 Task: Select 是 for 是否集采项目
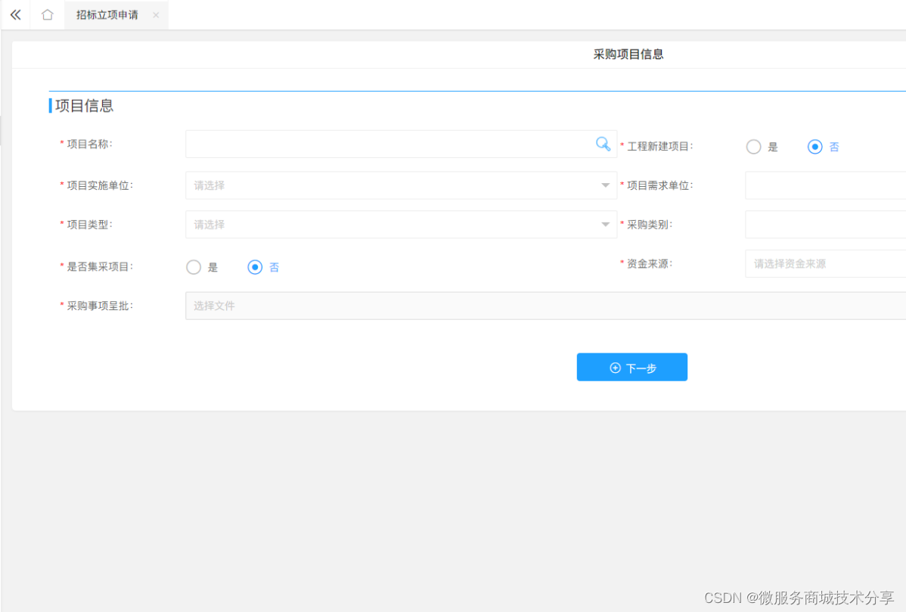[x=194, y=267]
